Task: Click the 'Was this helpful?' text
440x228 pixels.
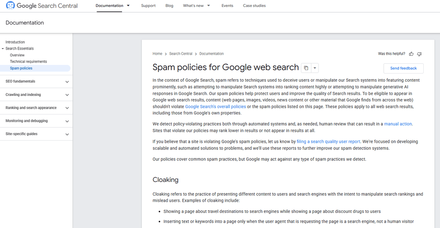Action: (391, 54)
